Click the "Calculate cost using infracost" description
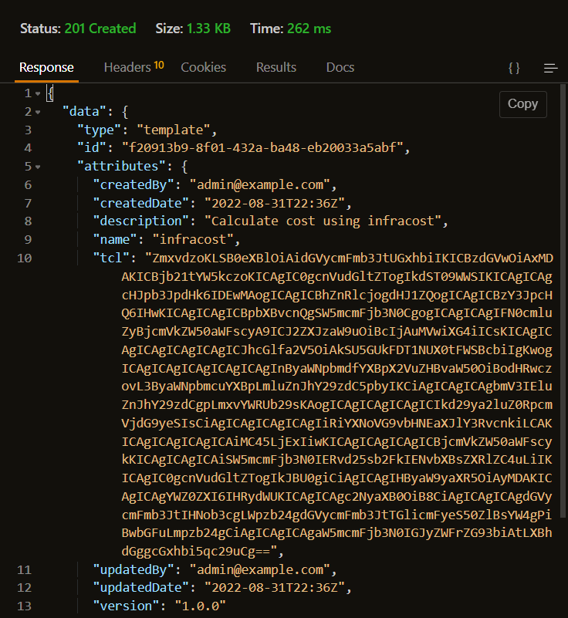The width and height of the screenshot is (568, 618). [330, 221]
